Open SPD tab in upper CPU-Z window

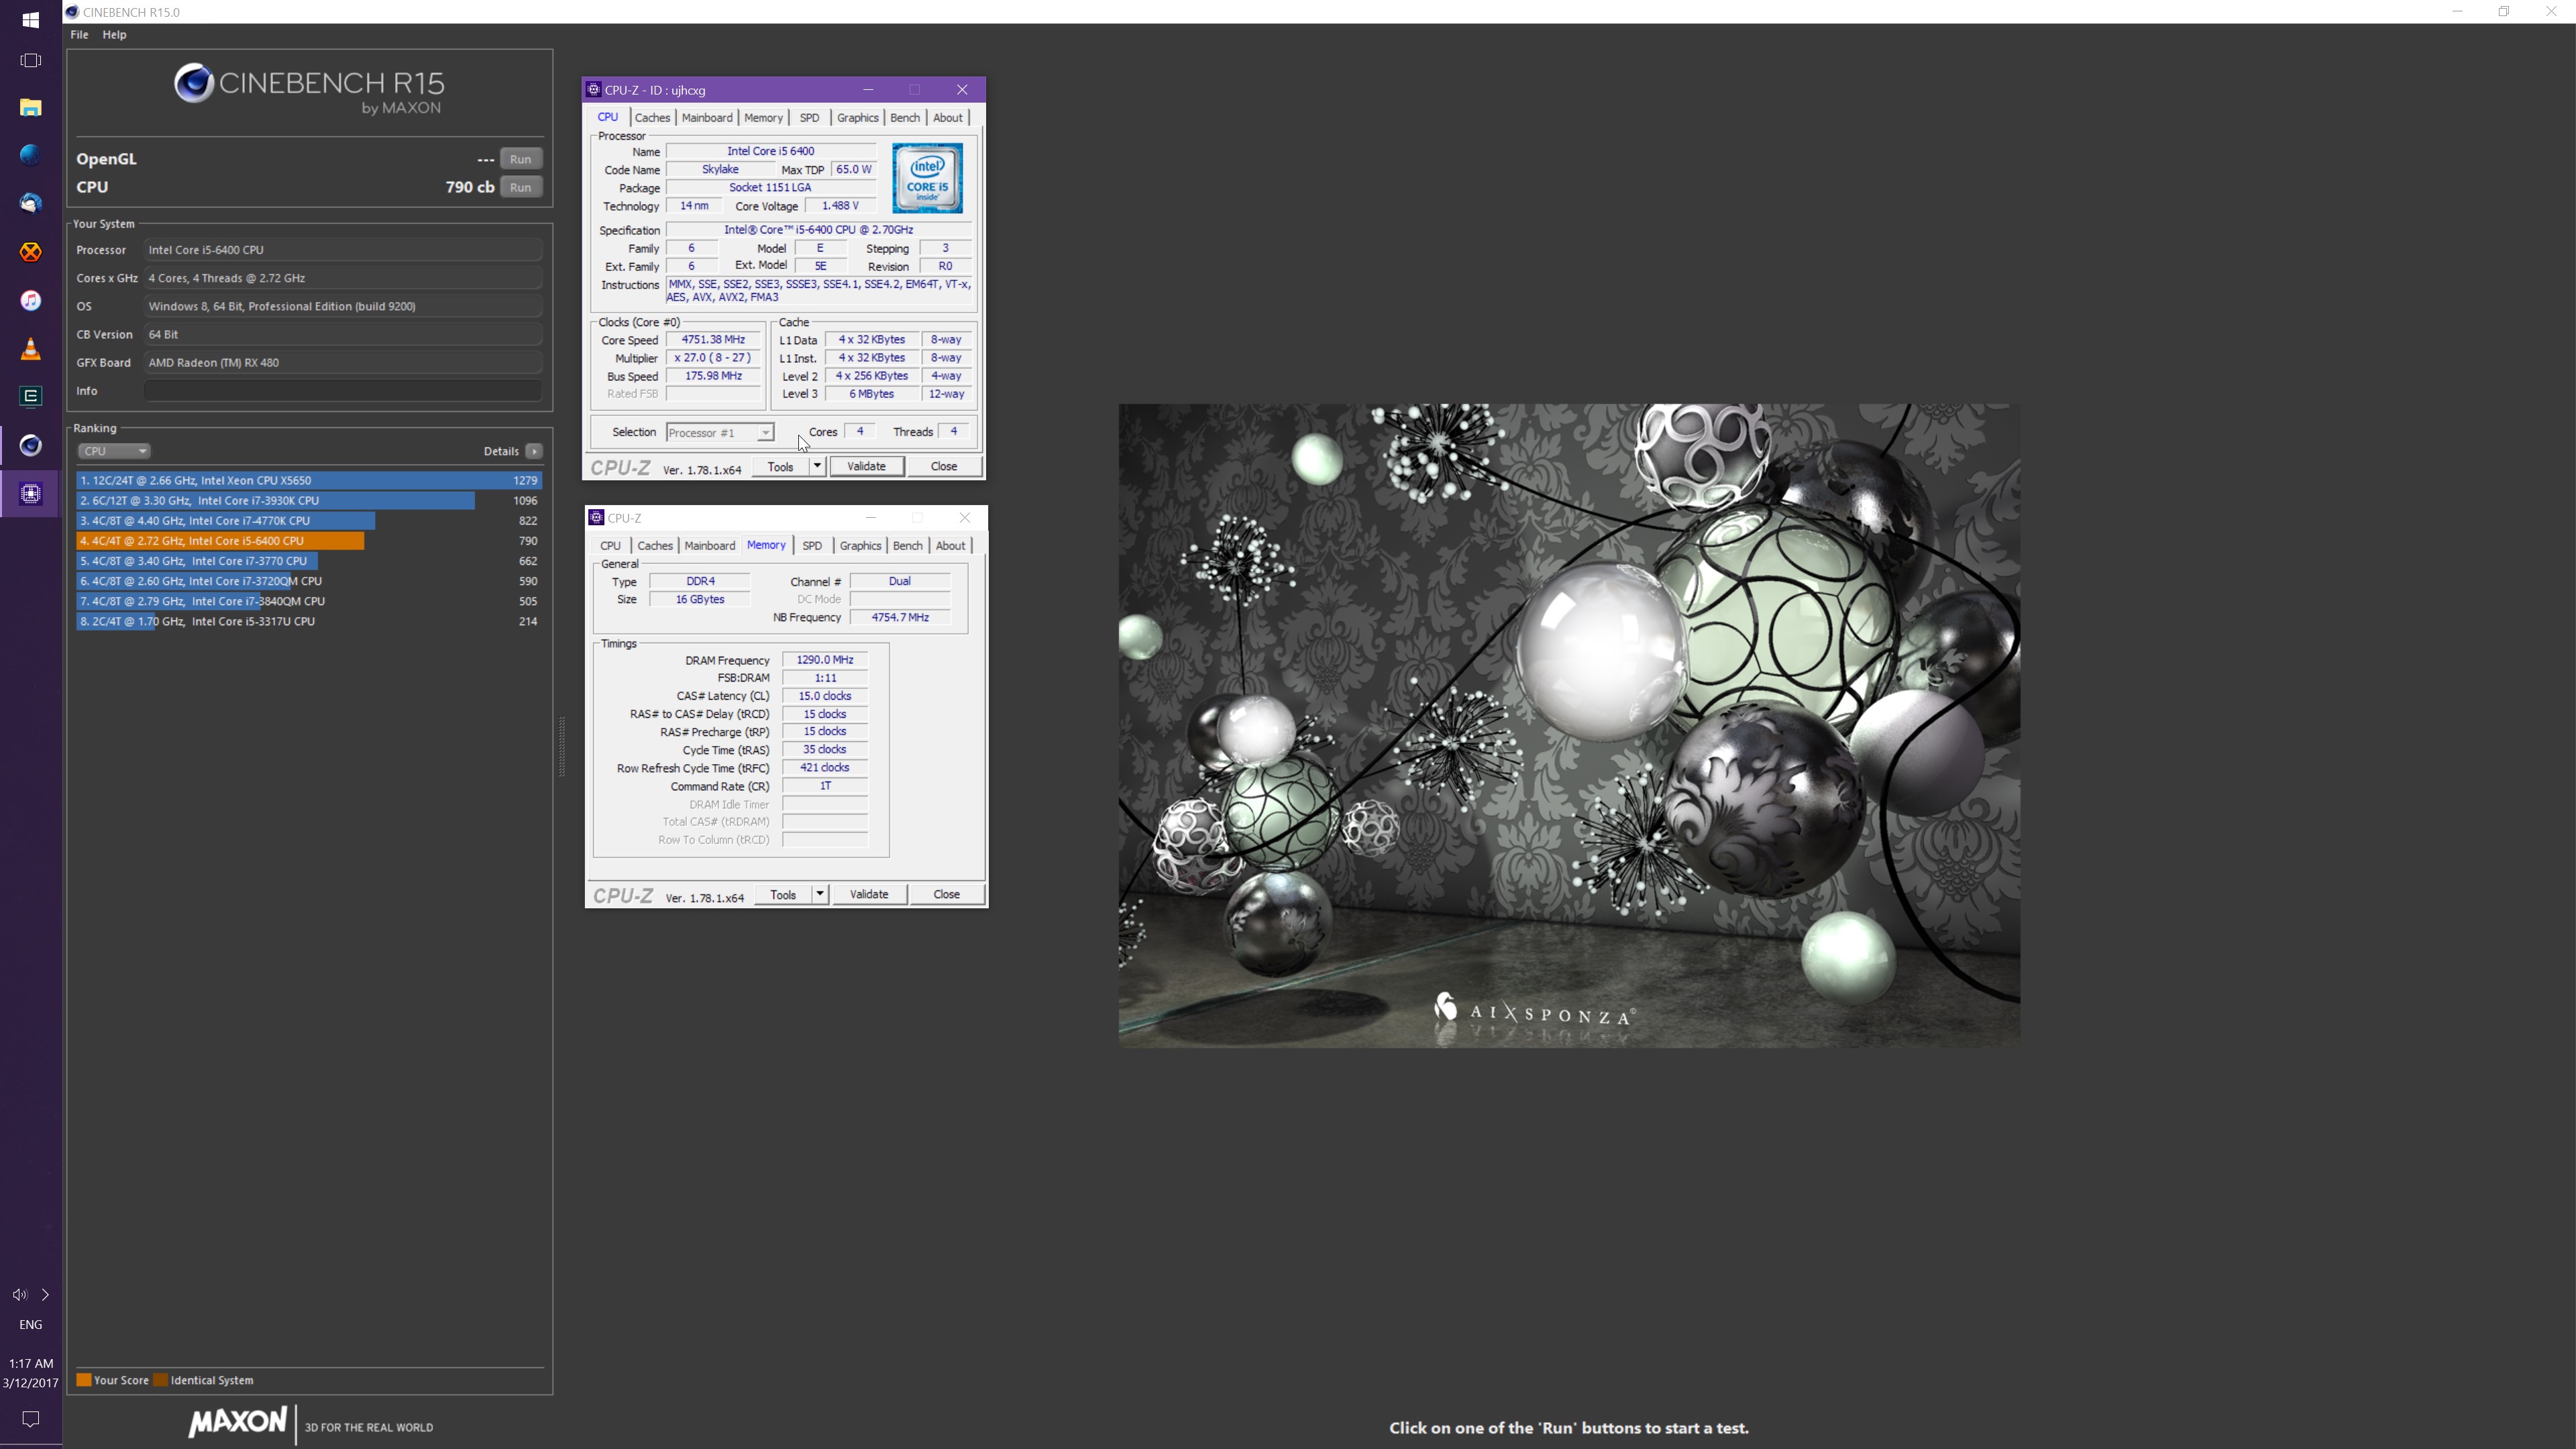809,118
